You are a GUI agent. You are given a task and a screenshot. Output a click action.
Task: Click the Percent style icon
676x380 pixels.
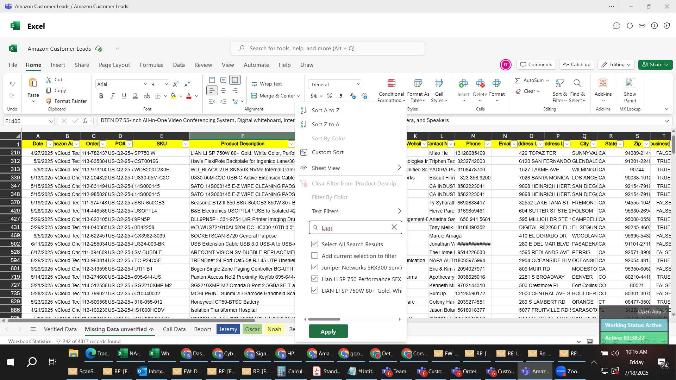coord(330,96)
